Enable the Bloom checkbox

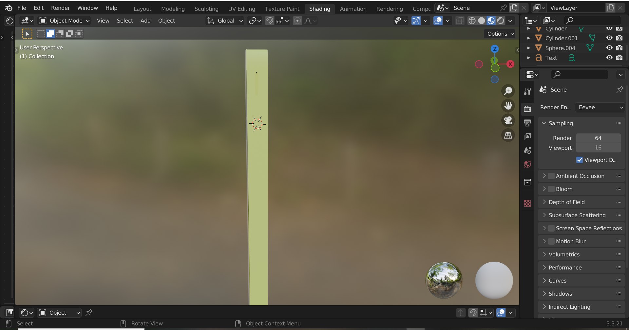(x=551, y=189)
